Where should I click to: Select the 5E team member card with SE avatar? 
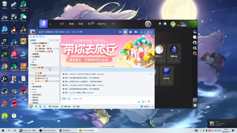pyautogui.click(x=174, y=53)
